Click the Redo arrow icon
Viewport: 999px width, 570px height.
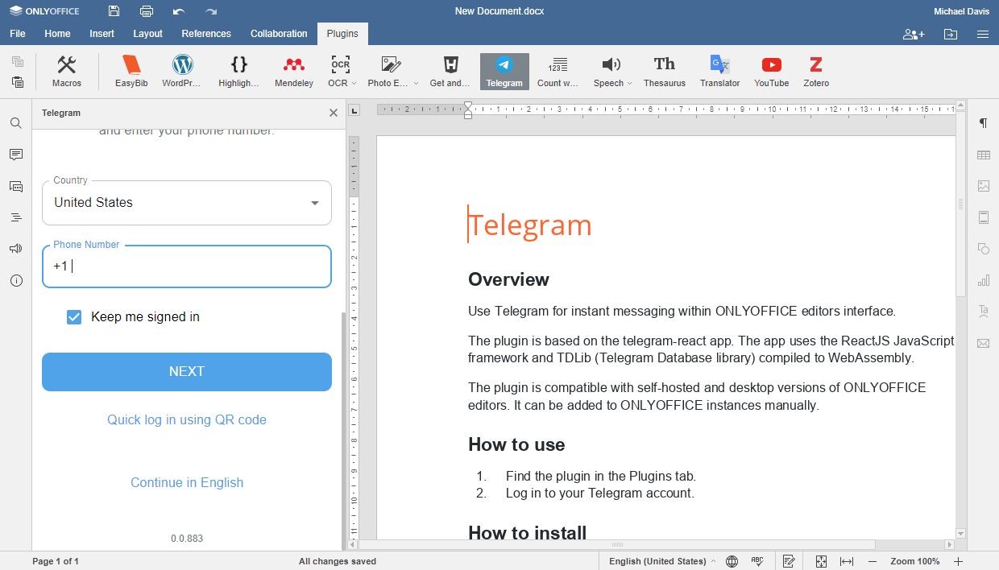tap(211, 11)
